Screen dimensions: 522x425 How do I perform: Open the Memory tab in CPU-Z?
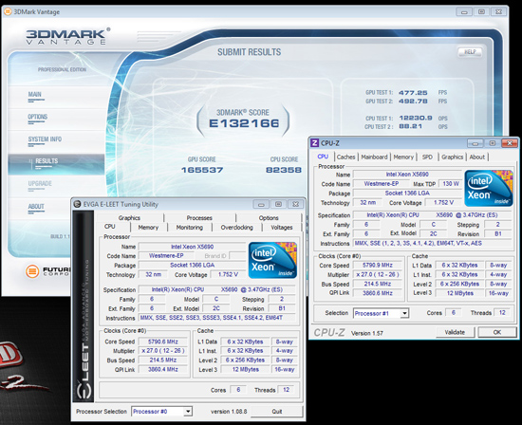403,157
